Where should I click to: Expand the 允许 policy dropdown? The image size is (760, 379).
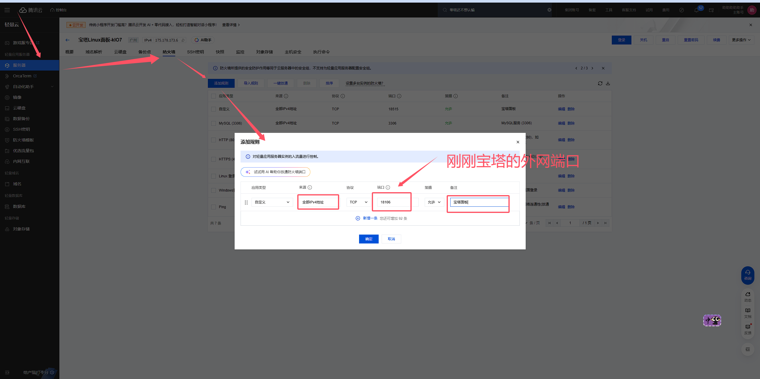[x=434, y=202]
